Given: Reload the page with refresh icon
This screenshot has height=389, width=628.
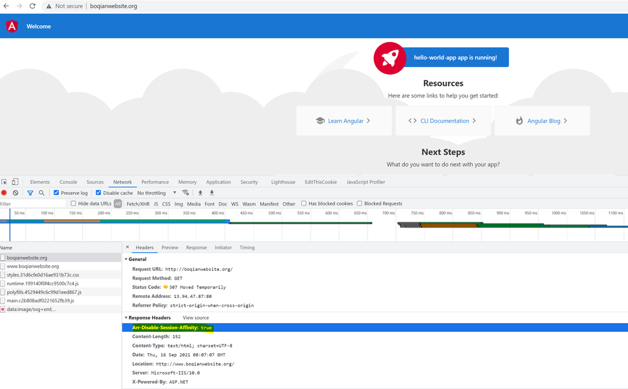Looking at the screenshot, I should 33,6.
